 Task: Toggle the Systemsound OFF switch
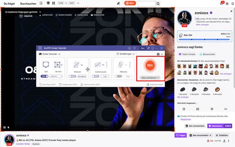tap(96, 76)
